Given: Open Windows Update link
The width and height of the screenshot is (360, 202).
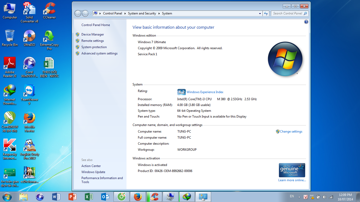Looking at the screenshot, I should tap(93, 172).
